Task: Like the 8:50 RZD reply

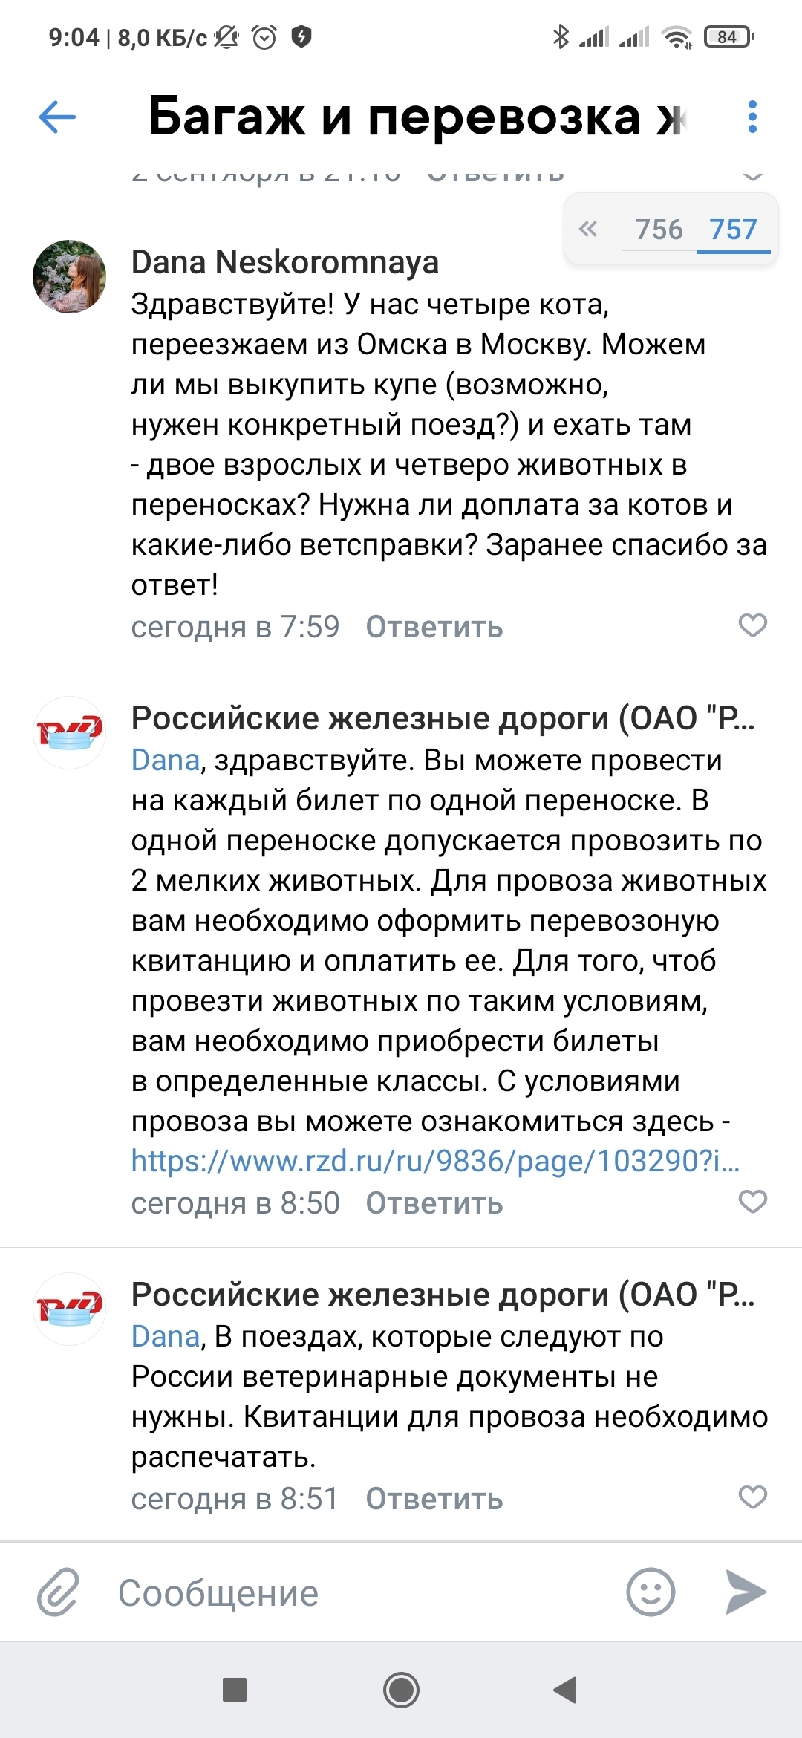Action: tap(752, 1202)
